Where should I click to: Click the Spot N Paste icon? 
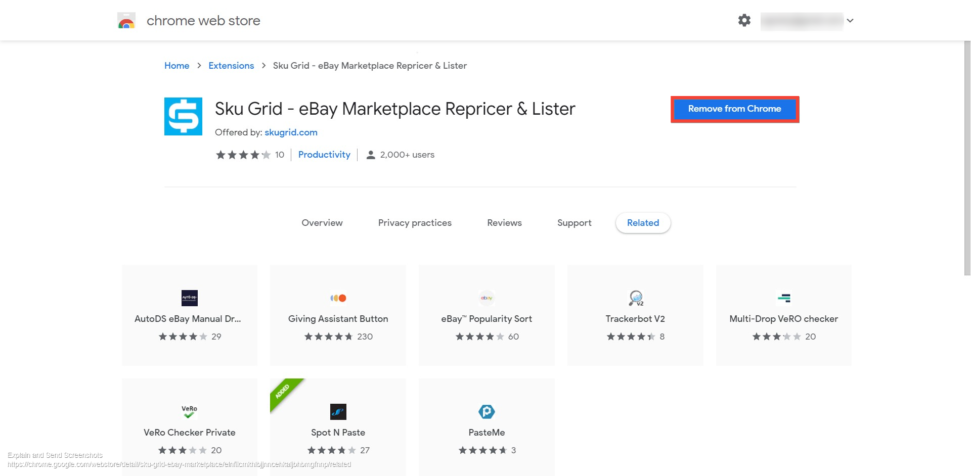[338, 412]
